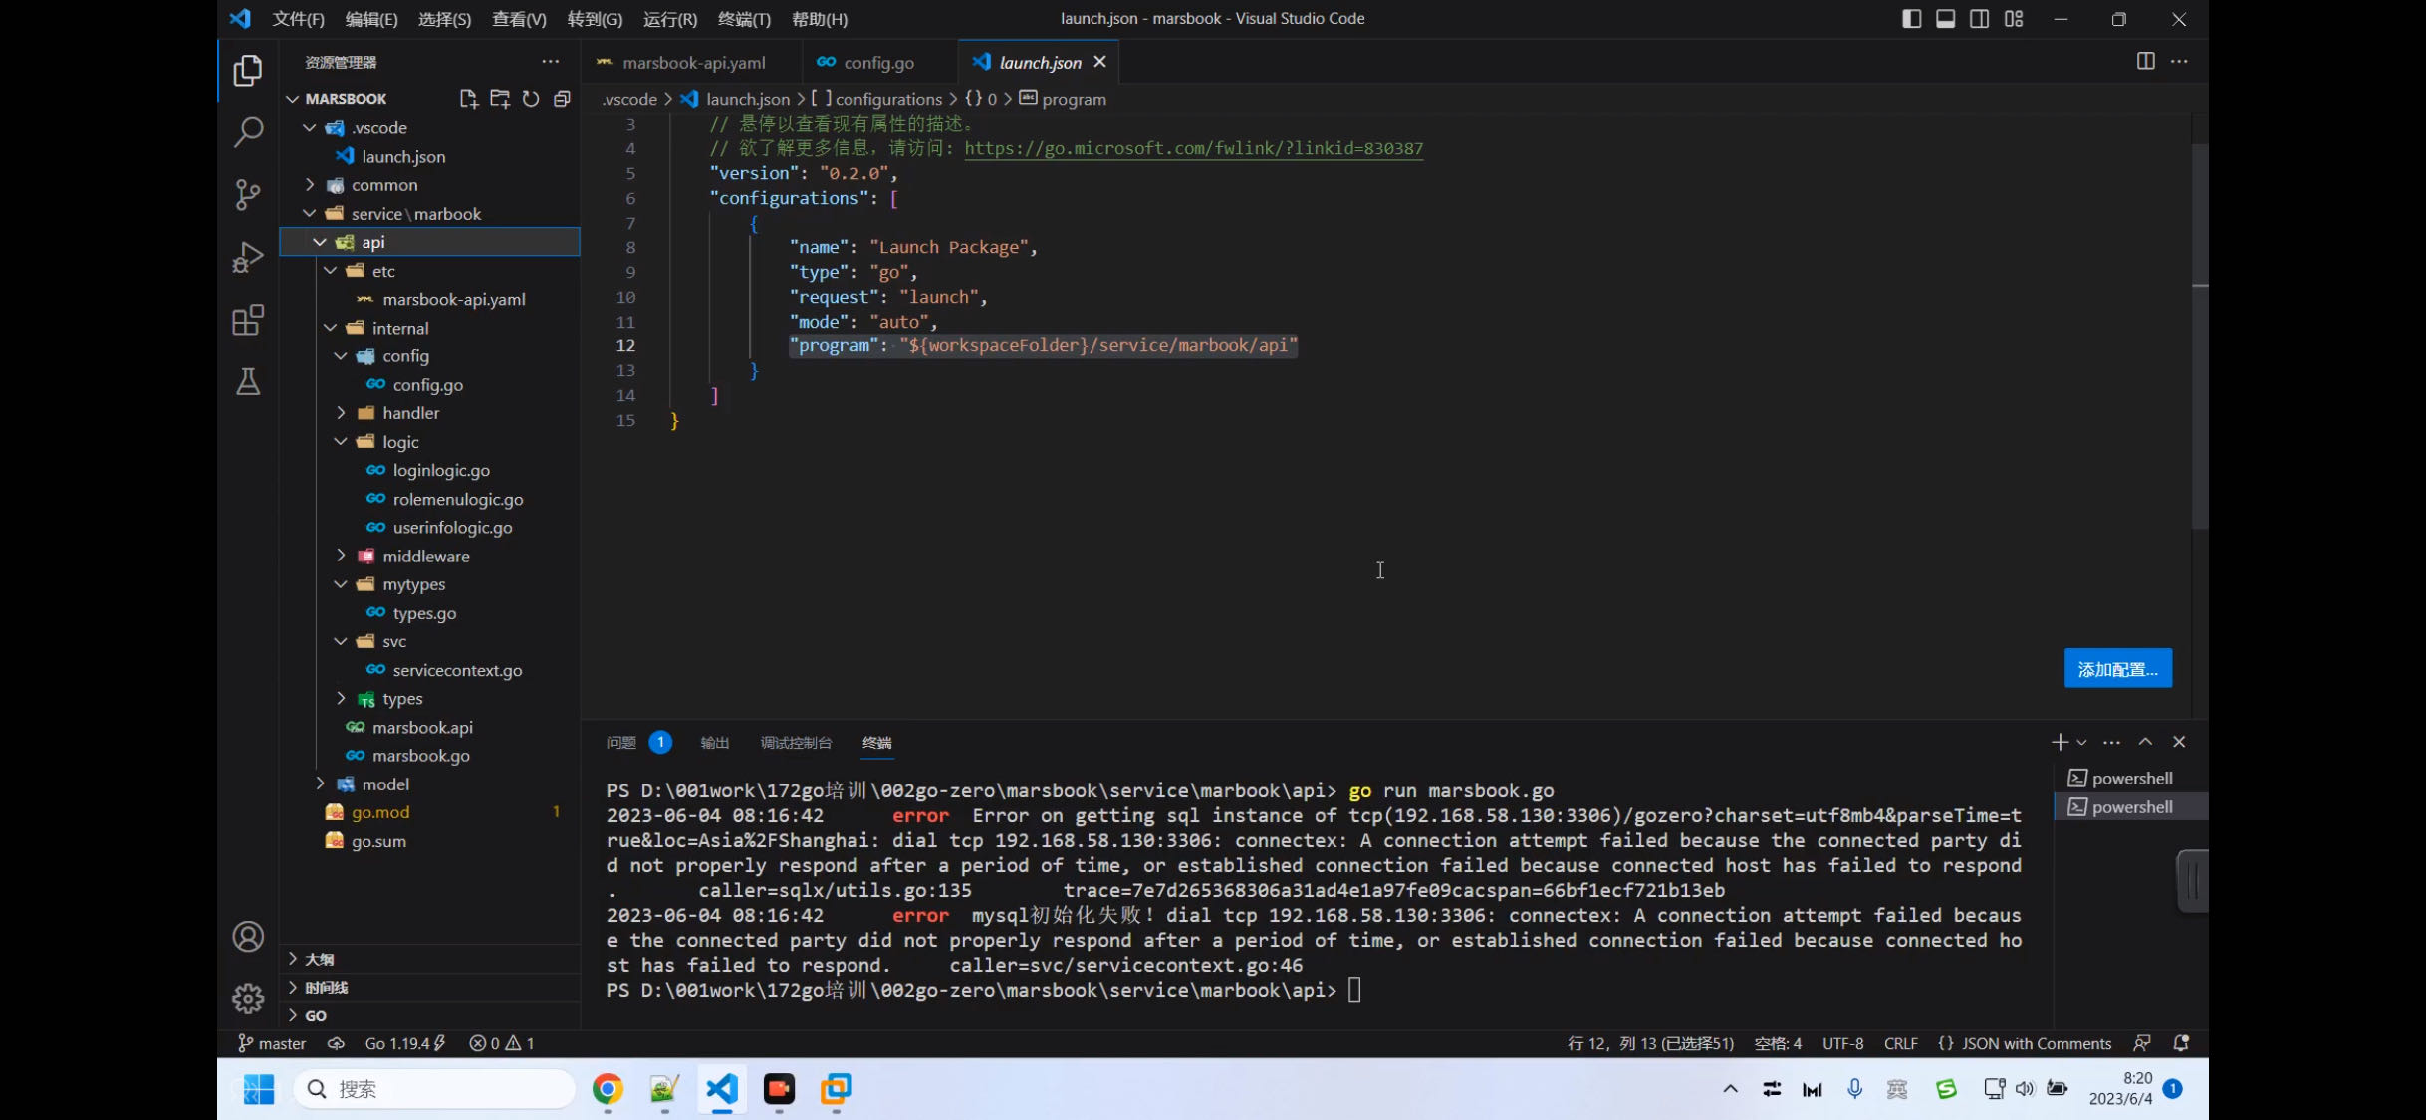
Task: Toggle the bottom panel visibility
Action: coord(1945,19)
